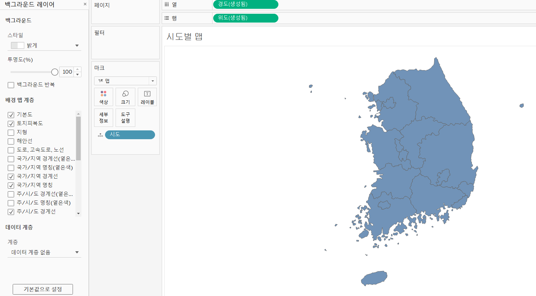This screenshot has height=296, width=536.
Task: Select Ulleungdo island on the map
Action: click(522, 105)
